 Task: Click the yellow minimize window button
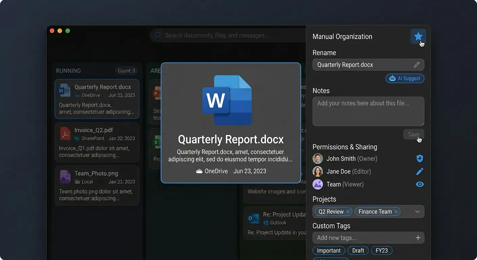pos(60,31)
